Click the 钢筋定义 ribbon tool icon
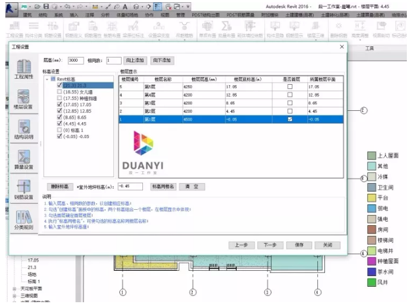411x304 pixels. click(x=74, y=26)
